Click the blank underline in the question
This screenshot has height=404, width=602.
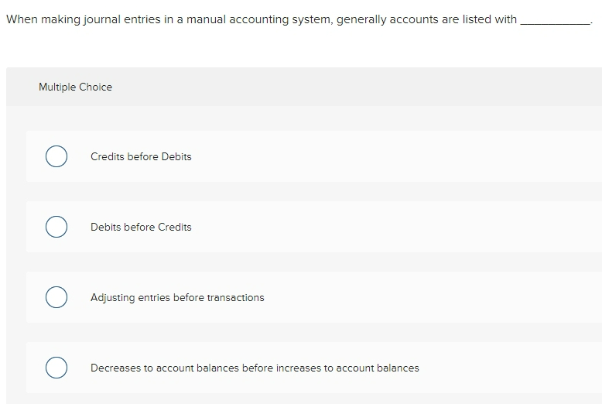[556, 20]
